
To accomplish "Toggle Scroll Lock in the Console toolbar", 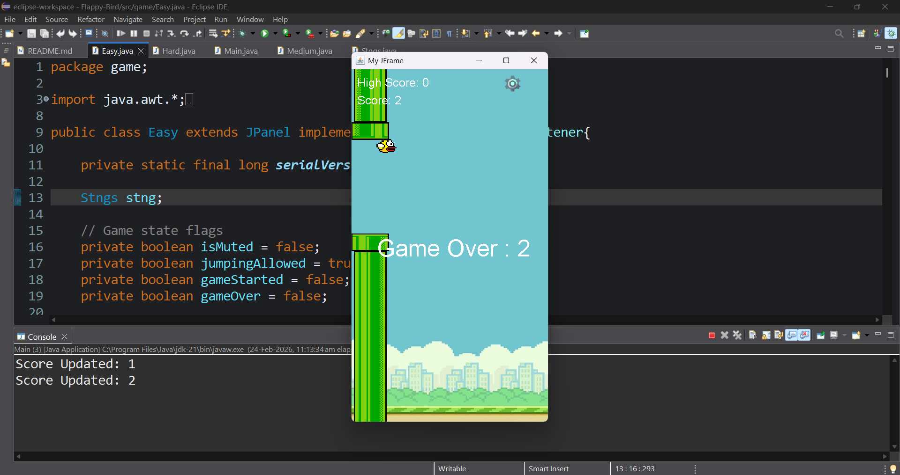I will 766,335.
